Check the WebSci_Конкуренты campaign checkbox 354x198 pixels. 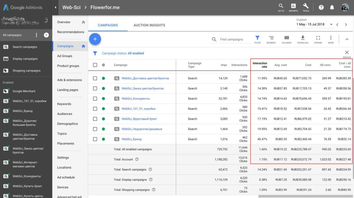click(x=95, y=99)
